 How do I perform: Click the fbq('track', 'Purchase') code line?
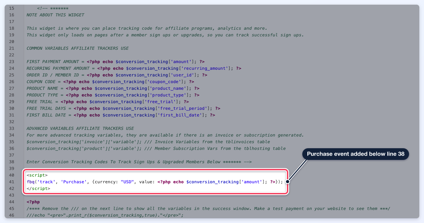[155, 182]
